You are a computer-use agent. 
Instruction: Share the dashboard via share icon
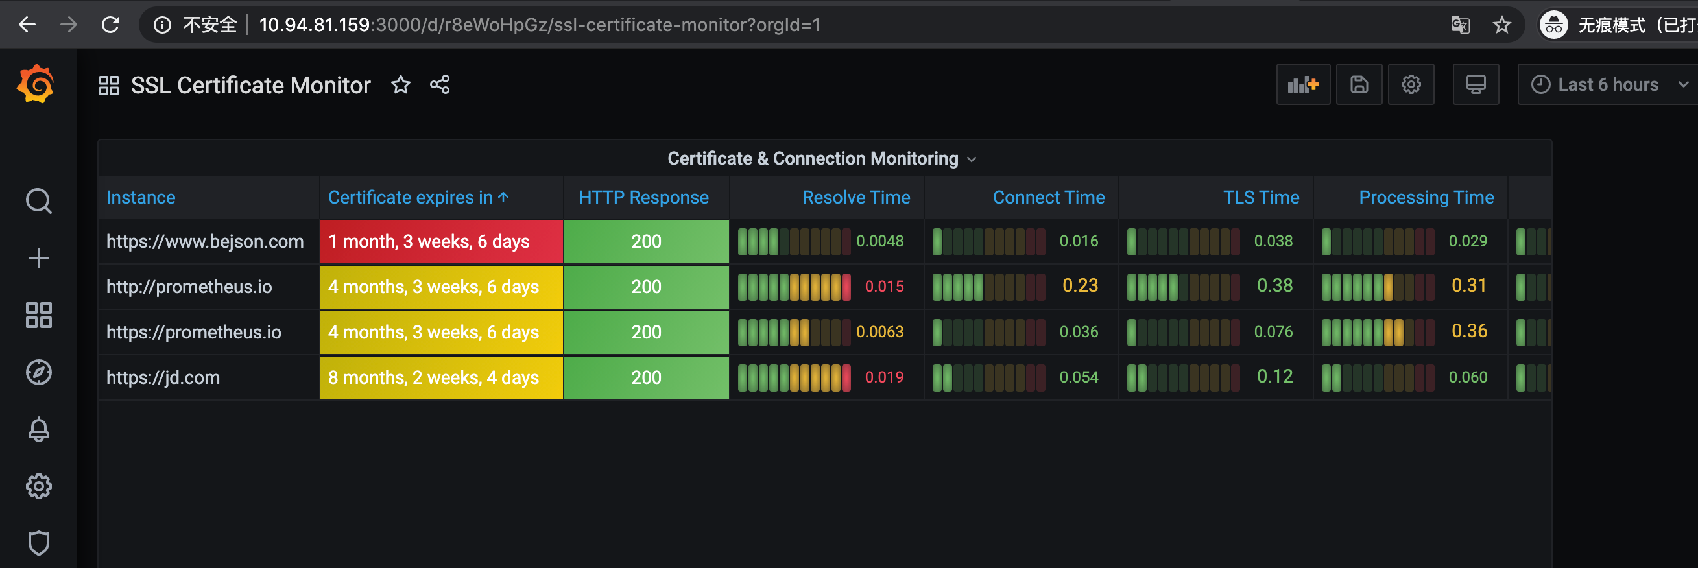click(440, 85)
